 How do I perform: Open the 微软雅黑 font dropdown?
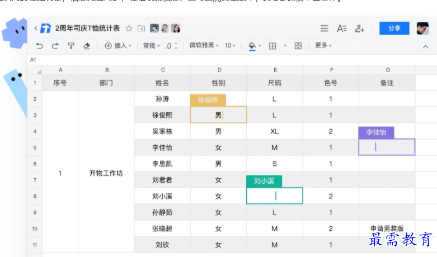[x=204, y=45]
